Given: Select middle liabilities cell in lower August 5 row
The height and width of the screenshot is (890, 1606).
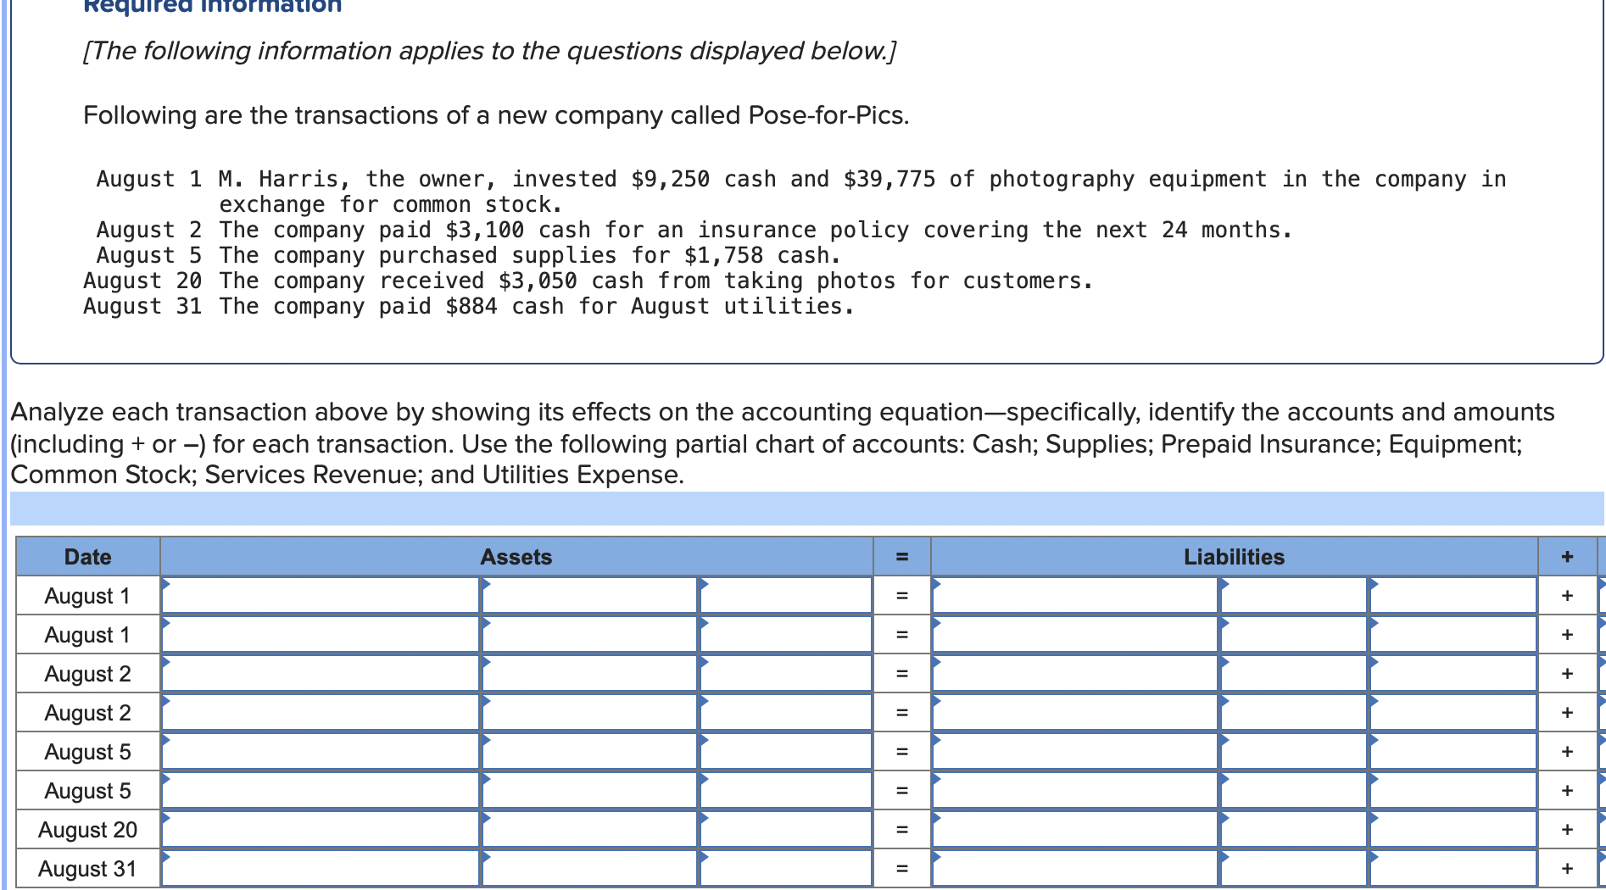Looking at the screenshot, I should tap(1293, 790).
